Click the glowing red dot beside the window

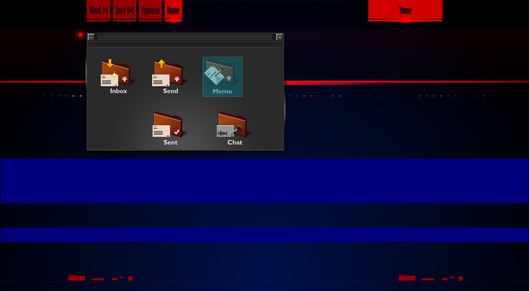point(80,35)
